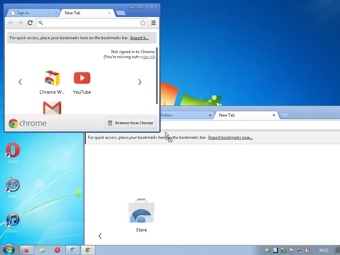Open a new tab in small Chrome window
Viewport: 340px width, 255px height.
[x=121, y=13]
